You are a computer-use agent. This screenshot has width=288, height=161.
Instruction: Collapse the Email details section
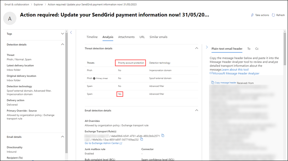[x=62, y=137]
